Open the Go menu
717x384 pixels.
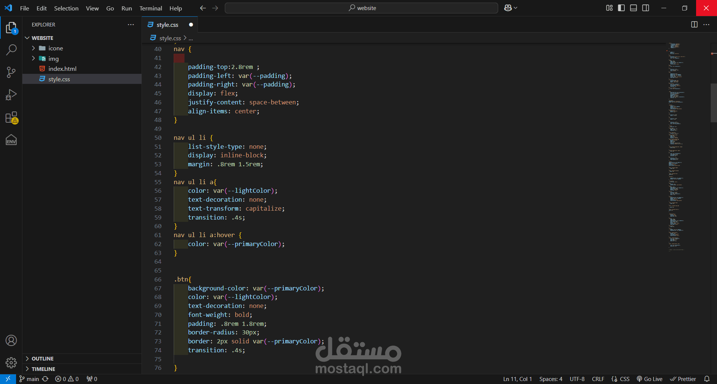pyautogui.click(x=110, y=8)
